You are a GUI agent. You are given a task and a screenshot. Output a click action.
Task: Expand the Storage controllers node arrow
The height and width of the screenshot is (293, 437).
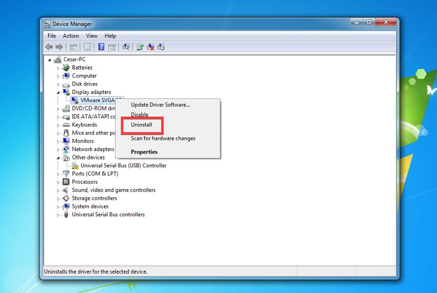(58, 199)
